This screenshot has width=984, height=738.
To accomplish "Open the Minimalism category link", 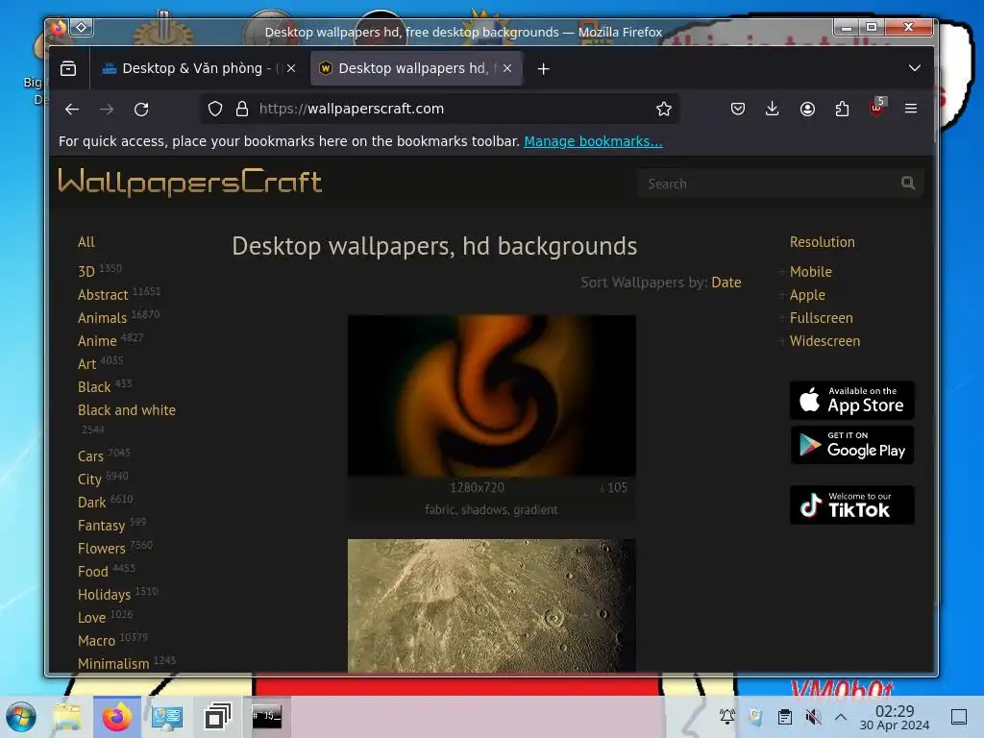I will tap(113, 664).
